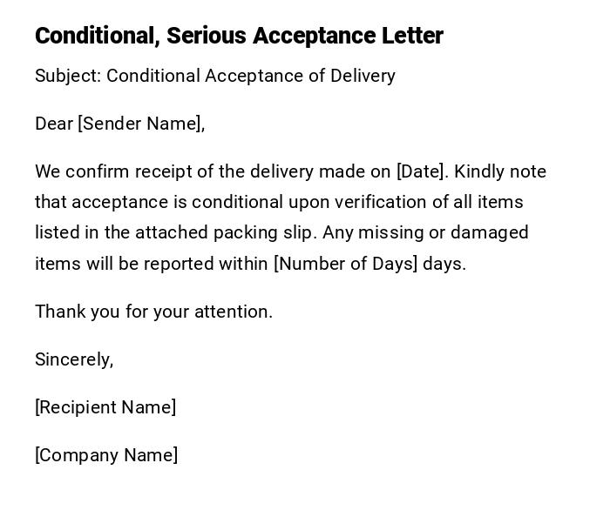Click the [Company Name] placeholder

[106, 455]
